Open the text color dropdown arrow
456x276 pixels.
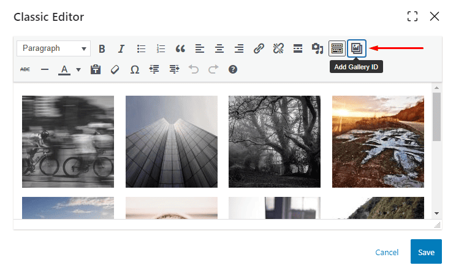point(78,69)
